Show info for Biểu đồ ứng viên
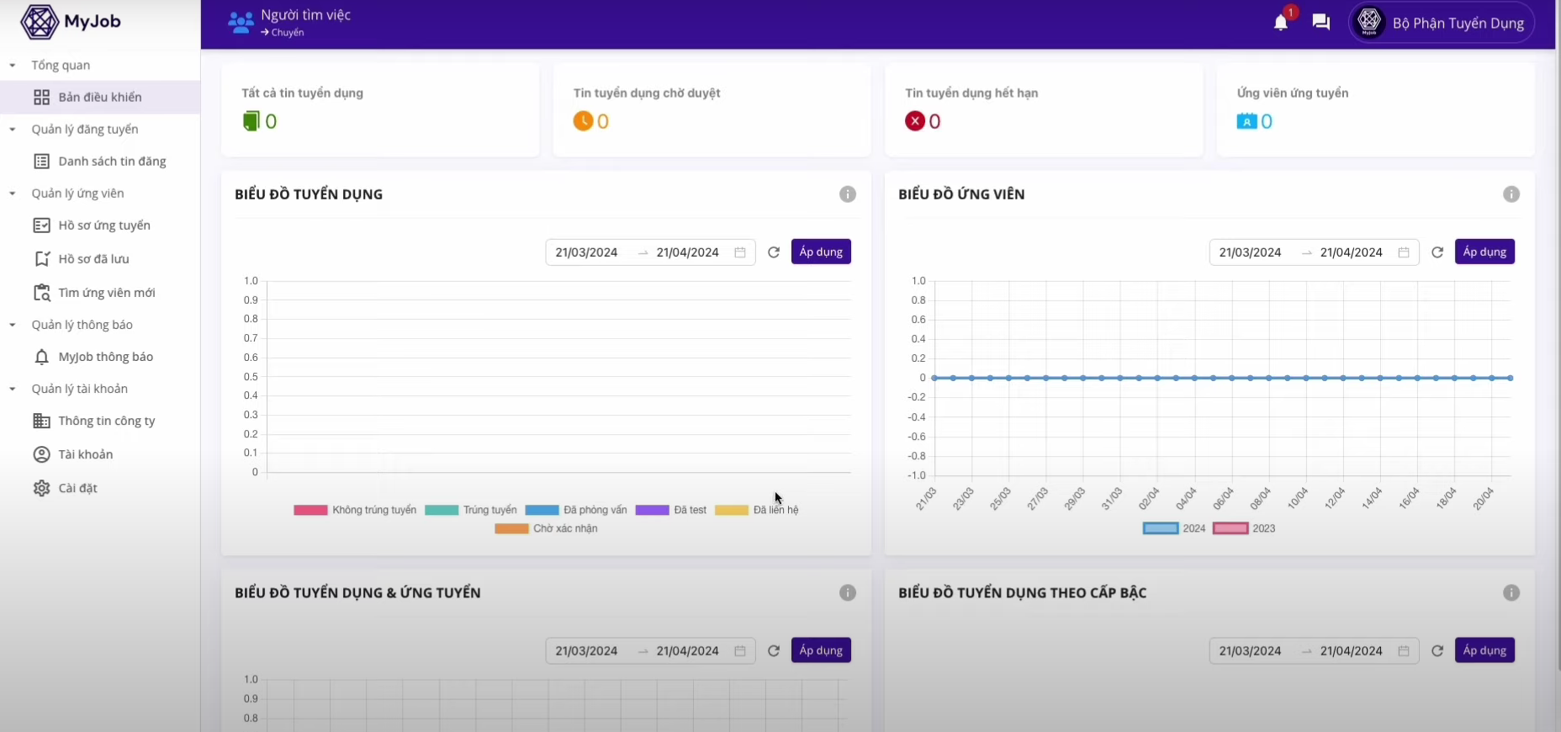This screenshot has width=1561, height=732. coord(1511,194)
